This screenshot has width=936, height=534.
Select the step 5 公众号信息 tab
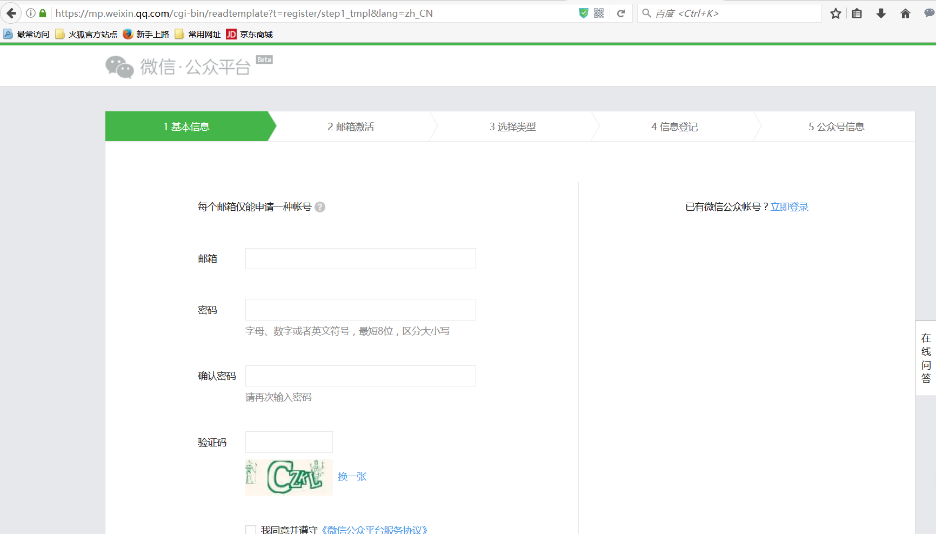(x=837, y=126)
